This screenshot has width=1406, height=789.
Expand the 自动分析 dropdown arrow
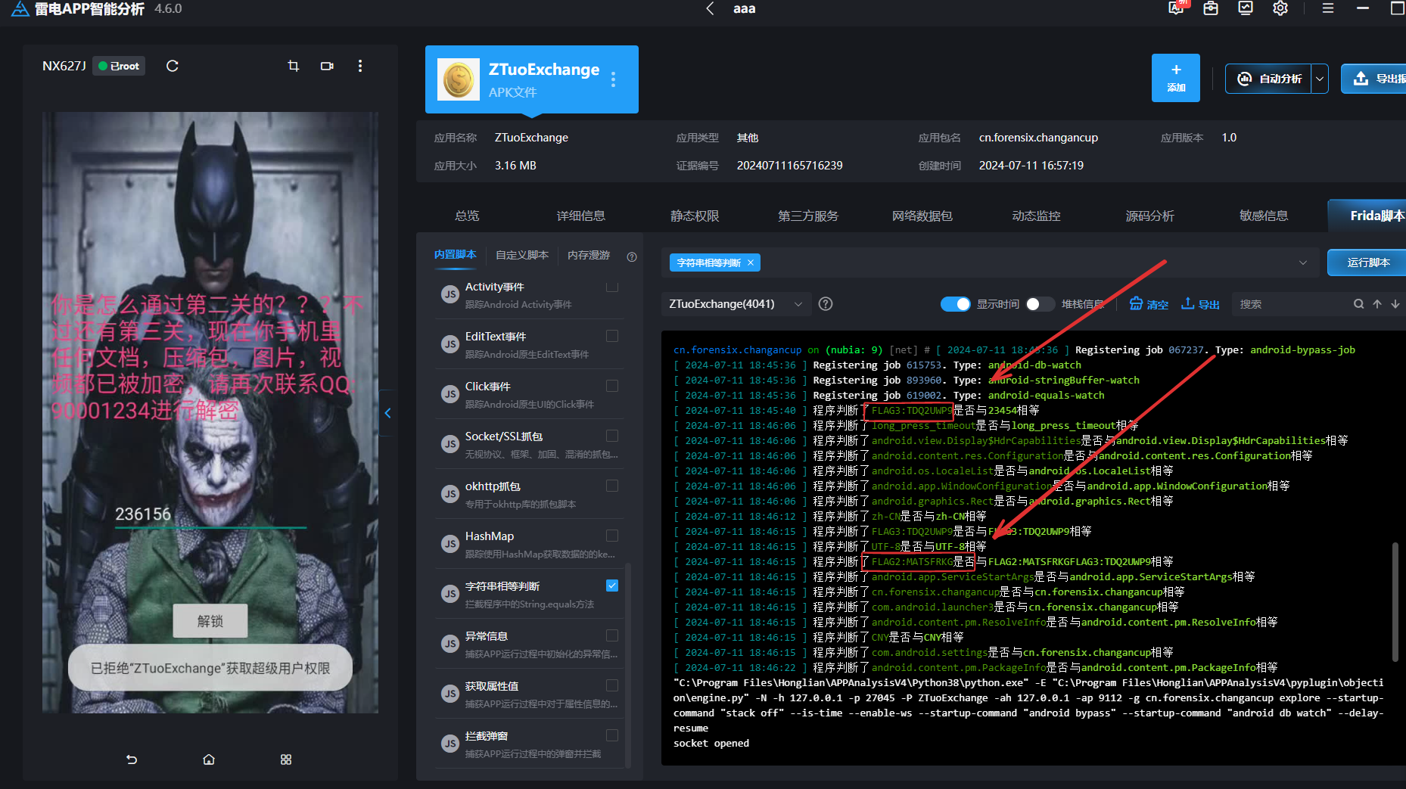pos(1320,79)
